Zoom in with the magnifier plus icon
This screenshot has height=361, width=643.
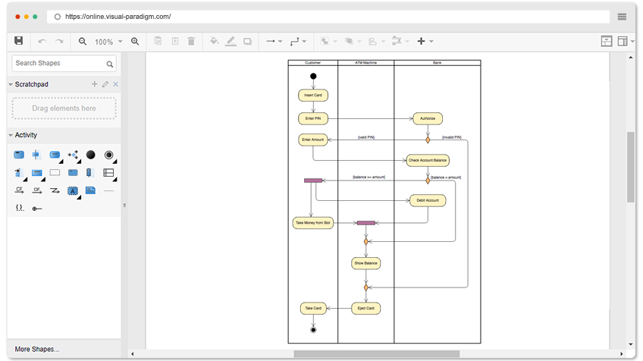click(x=135, y=42)
